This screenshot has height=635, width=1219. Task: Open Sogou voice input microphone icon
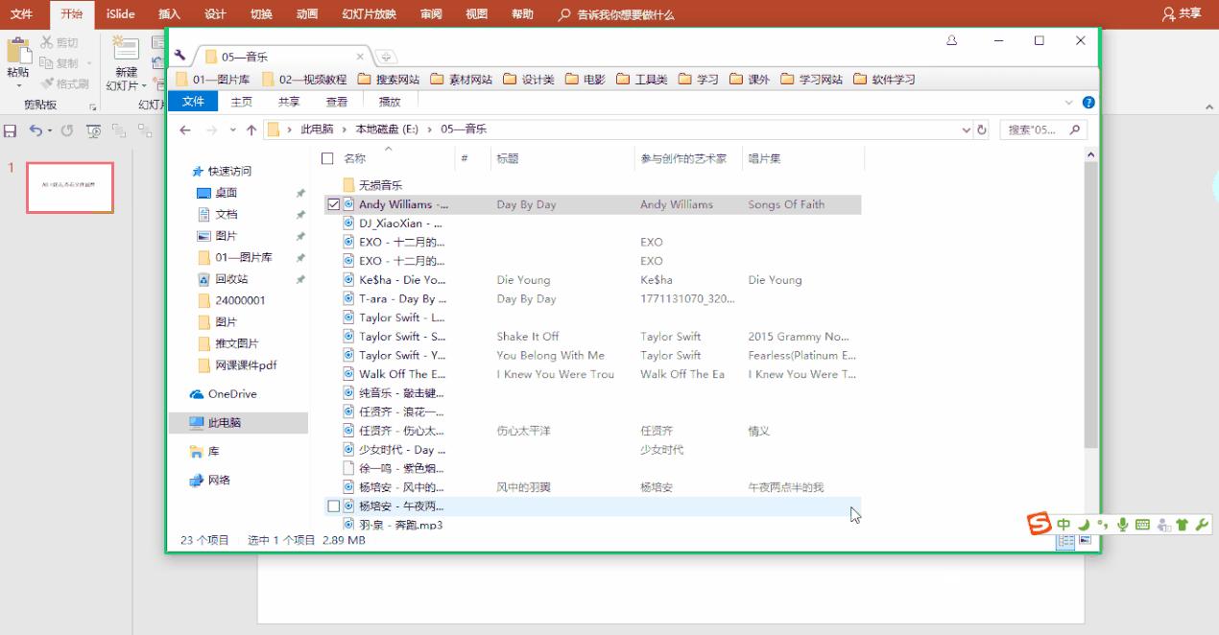1122,526
